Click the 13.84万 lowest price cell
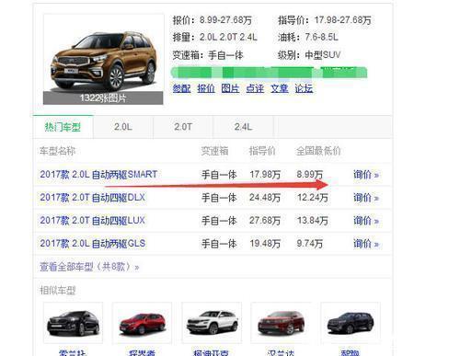460x356 pixels. (x=312, y=221)
